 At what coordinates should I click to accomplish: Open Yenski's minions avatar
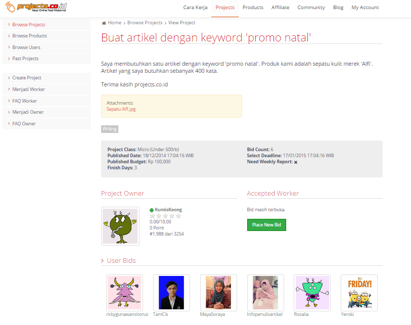click(x=359, y=292)
